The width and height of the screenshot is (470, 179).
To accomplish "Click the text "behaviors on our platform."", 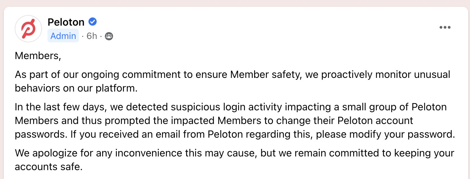I will tap(76, 88).
